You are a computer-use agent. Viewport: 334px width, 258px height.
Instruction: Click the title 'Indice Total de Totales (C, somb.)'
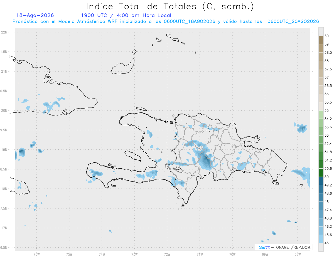170,6
